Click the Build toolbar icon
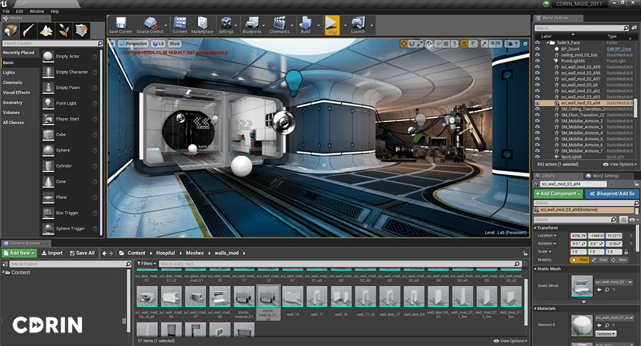Viewport: 641px width, 346px height. [x=305, y=25]
